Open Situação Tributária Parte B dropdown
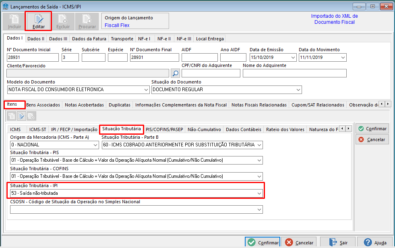The width and height of the screenshot is (395, 248). click(259, 145)
